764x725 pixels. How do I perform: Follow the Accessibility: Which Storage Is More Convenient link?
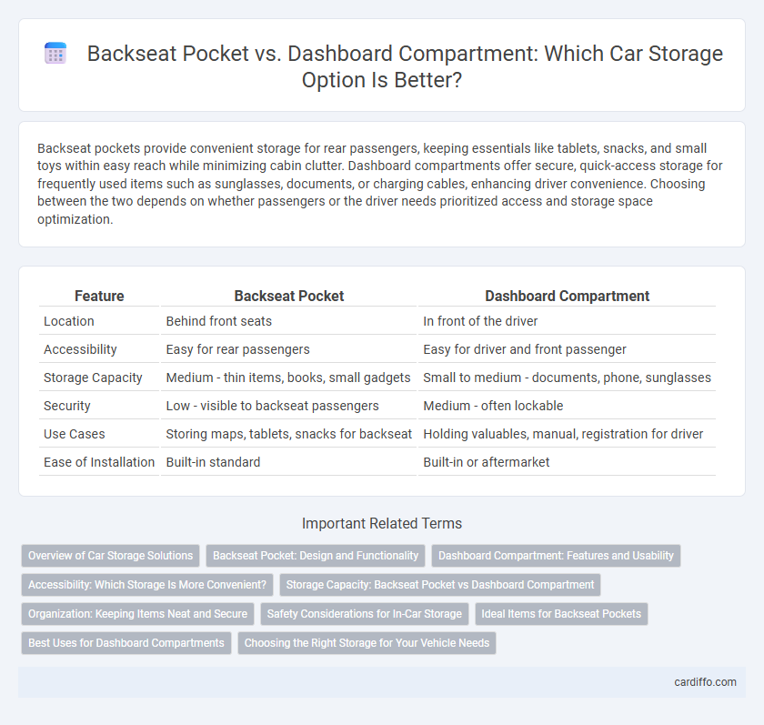coord(147,585)
